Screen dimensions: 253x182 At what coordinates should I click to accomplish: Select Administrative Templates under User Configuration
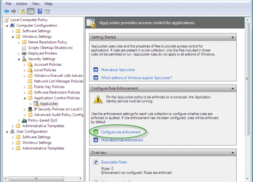pos(43,148)
